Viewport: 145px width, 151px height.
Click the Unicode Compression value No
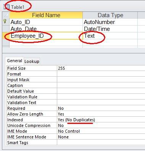point(101,125)
